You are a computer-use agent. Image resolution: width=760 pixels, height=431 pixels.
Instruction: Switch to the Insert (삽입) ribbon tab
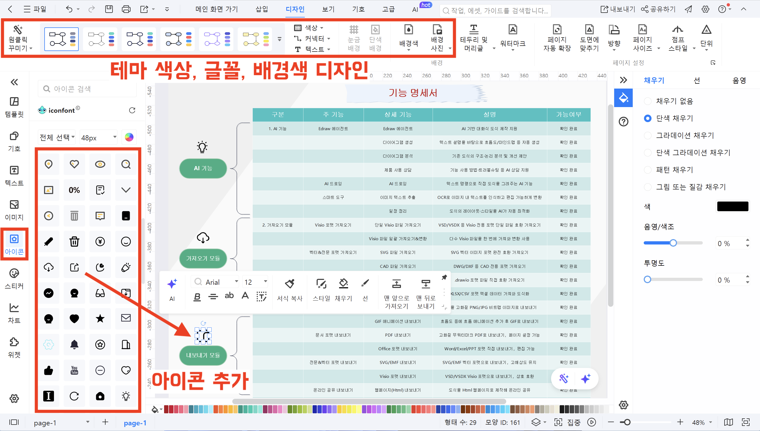click(262, 9)
